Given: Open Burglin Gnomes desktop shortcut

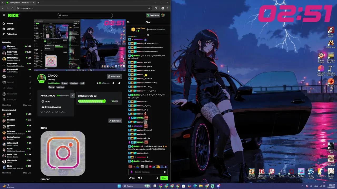Looking at the screenshot, I should tap(331, 32).
